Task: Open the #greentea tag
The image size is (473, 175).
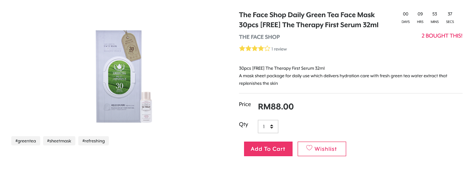Action: pos(26,141)
